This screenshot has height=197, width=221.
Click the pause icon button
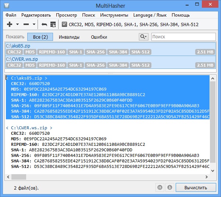coord(160,187)
